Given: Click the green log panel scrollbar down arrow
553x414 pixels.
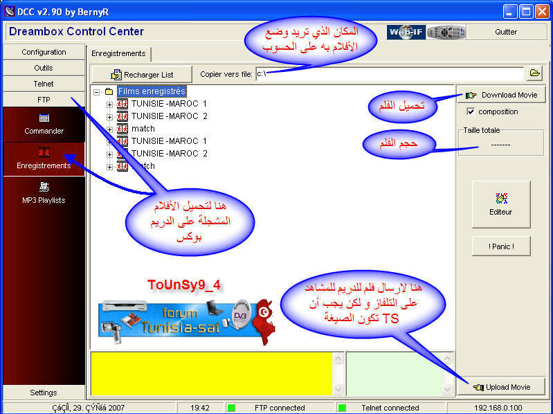Looking at the screenshot, I should [447, 389].
